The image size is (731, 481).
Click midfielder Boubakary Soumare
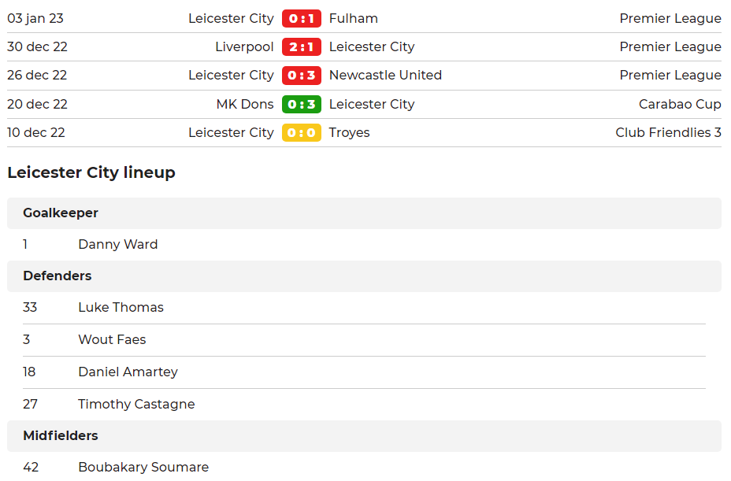pyautogui.click(x=143, y=467)
